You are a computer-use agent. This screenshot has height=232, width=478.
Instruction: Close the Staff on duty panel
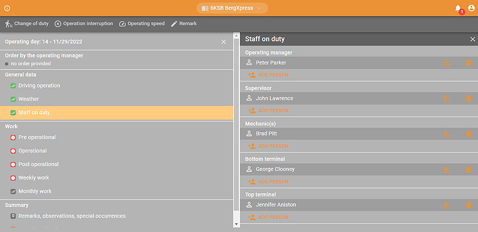click(473, 39)
